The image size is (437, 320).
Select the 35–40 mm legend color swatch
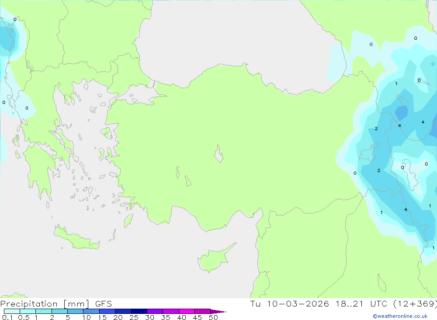pyautogui.click(x=171, y=311)
